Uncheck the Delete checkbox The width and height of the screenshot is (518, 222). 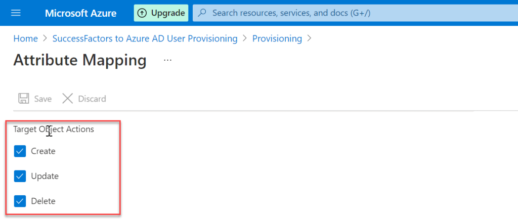[20, 201]
